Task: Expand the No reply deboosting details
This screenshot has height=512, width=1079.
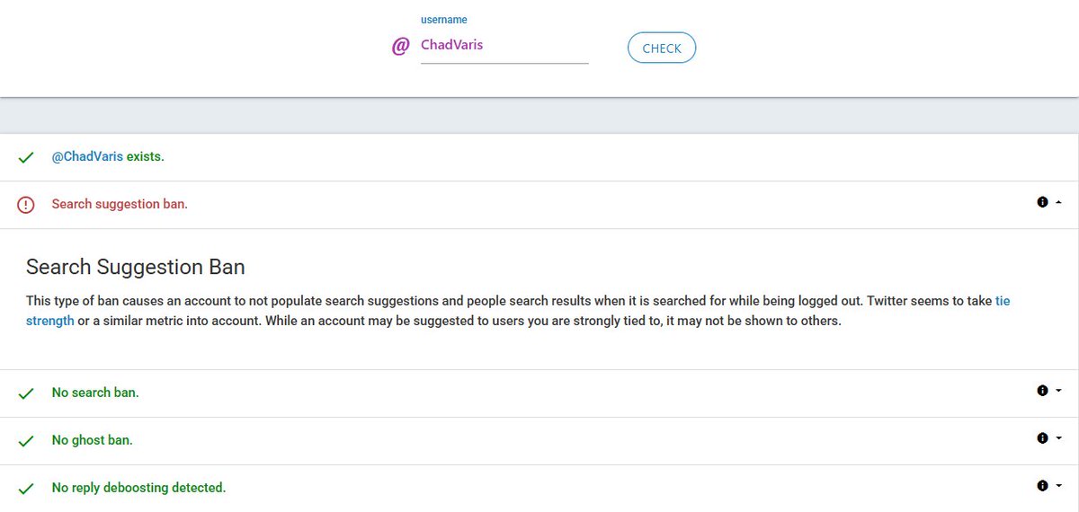Action: (1058, 486)
